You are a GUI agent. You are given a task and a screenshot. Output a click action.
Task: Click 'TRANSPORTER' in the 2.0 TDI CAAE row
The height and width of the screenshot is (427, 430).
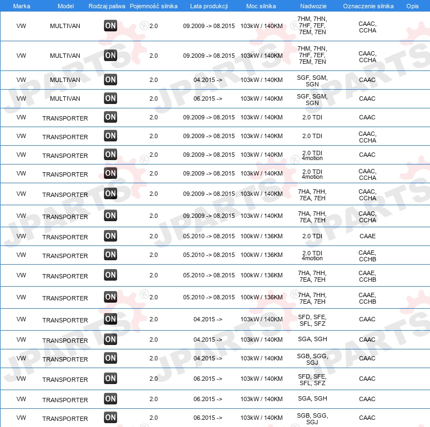pos(65,237)
